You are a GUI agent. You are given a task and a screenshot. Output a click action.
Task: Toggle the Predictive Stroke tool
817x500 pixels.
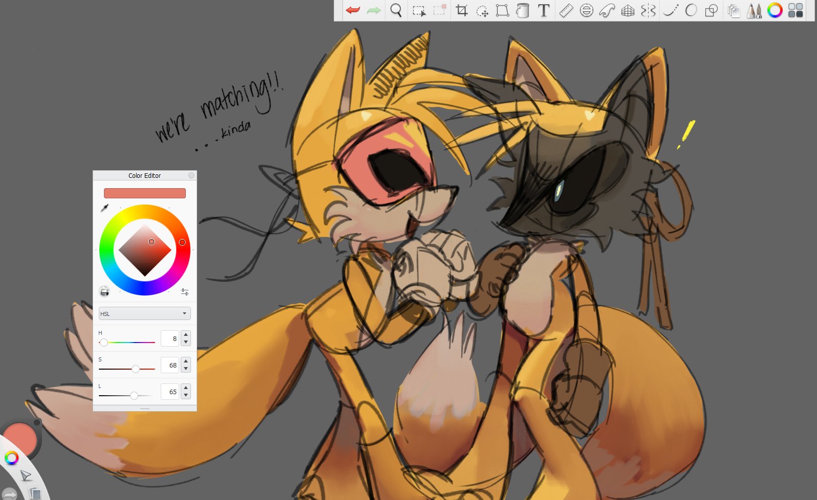[691, 10]
